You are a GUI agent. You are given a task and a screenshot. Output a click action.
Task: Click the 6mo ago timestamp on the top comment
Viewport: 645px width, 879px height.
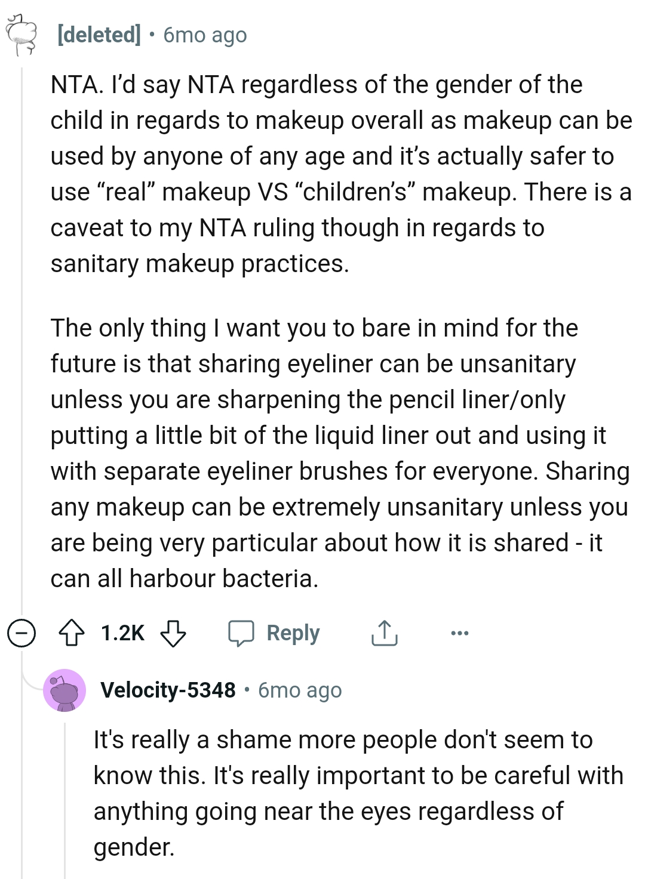coord(203,35)
